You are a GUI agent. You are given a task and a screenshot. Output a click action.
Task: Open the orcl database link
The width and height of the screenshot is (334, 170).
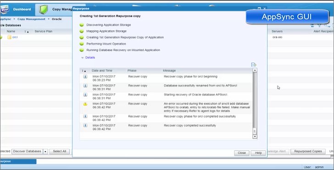15,37
